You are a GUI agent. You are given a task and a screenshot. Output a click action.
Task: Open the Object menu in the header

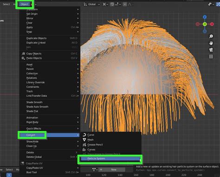coord(25,4)
